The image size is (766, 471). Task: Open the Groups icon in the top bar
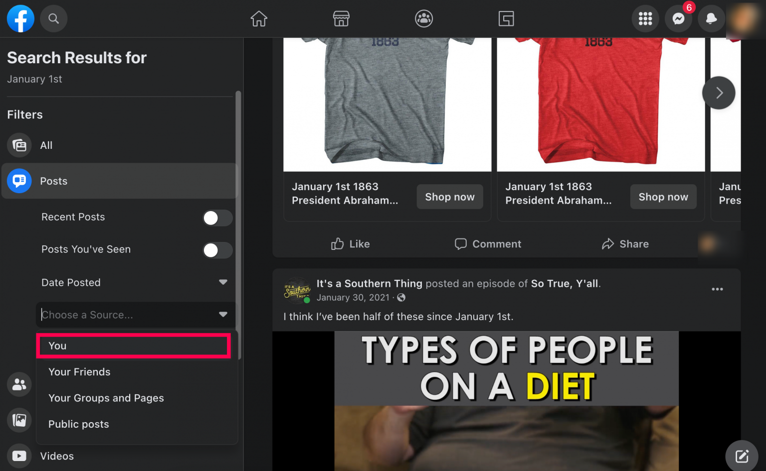click(423, 18)
